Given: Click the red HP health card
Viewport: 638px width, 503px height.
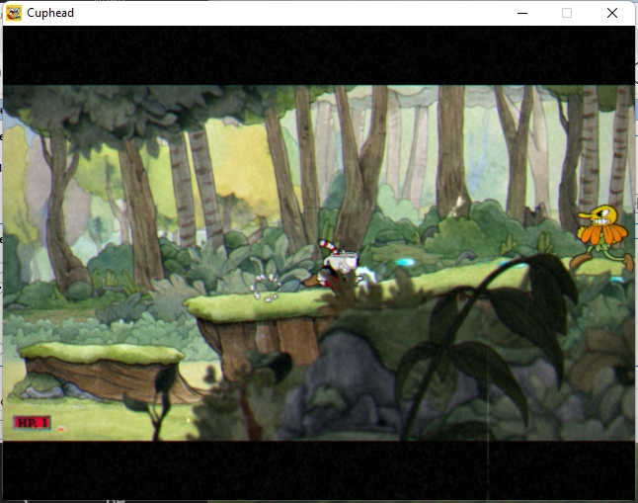Looking at the screenshot, I should coord(33,423).
